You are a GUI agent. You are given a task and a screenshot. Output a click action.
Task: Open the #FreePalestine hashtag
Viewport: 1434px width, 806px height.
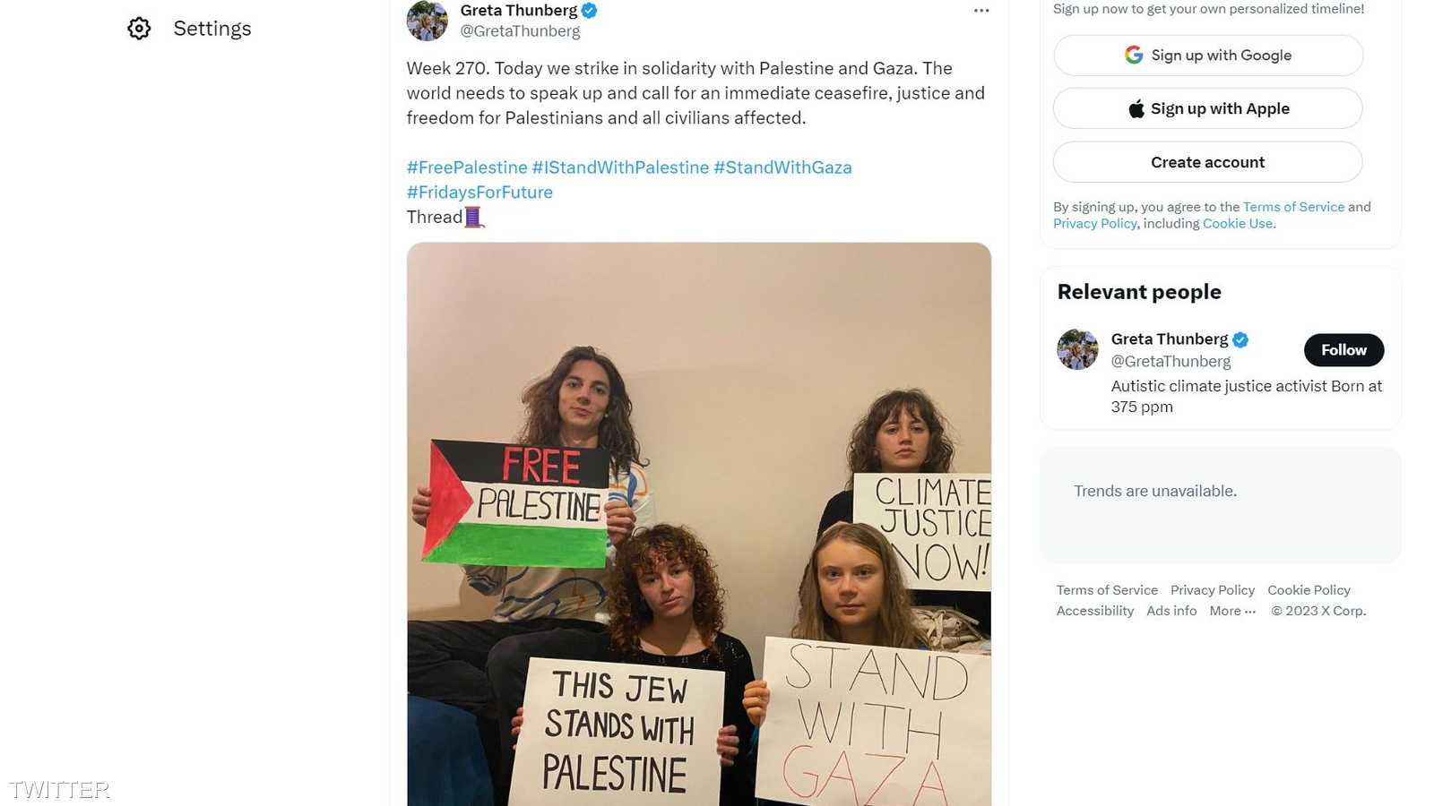tap(467, 167)
